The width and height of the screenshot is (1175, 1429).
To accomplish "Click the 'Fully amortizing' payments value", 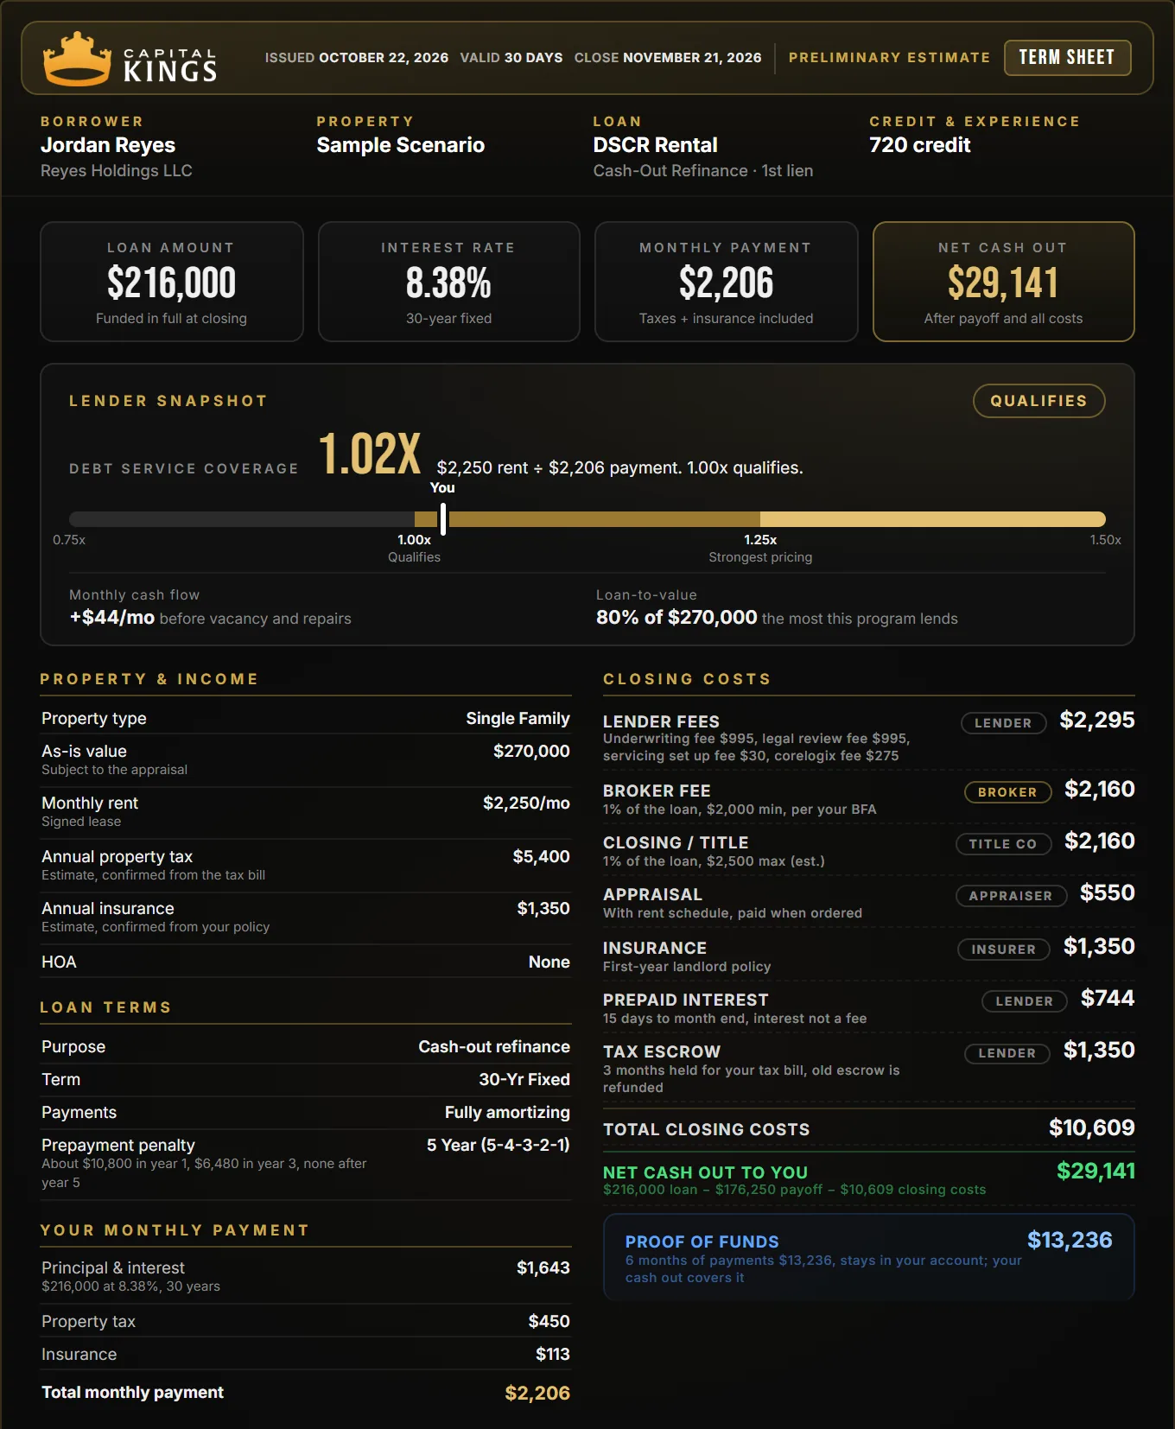I will 507,1113.
